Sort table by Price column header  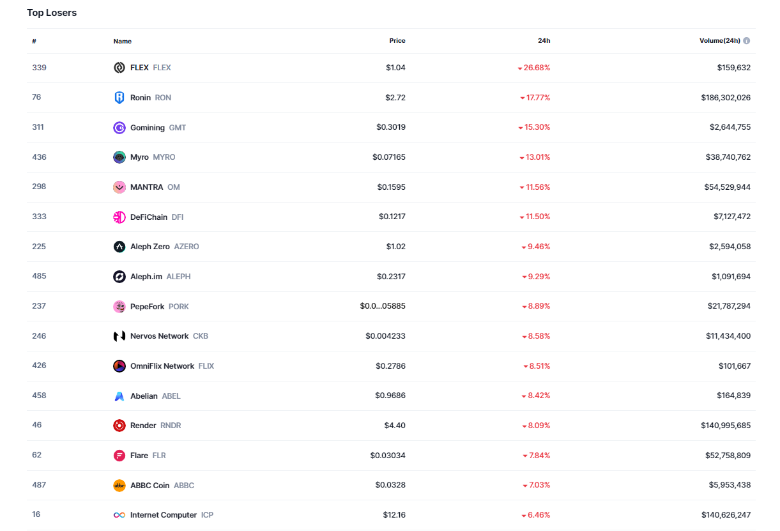point(397,41)
